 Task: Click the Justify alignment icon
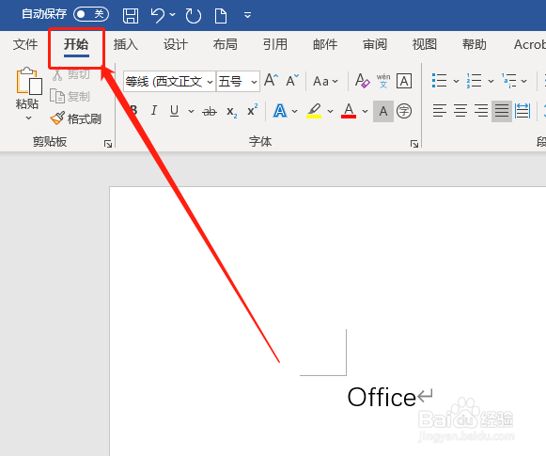point(502,111)
